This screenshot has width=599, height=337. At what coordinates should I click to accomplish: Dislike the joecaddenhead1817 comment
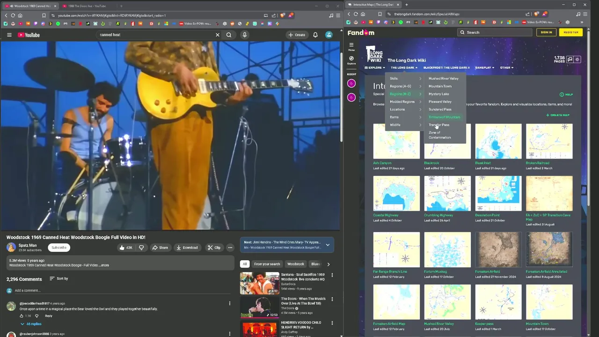pyautogui.click(x=37, y=316)
